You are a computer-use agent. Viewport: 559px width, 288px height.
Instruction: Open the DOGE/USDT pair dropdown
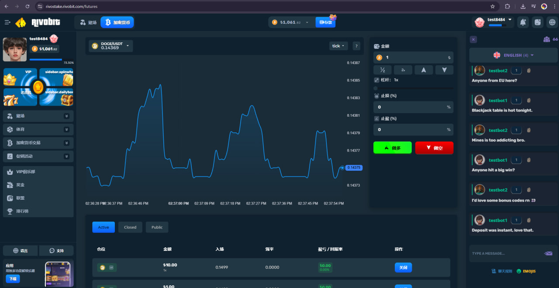pos(111,46)
